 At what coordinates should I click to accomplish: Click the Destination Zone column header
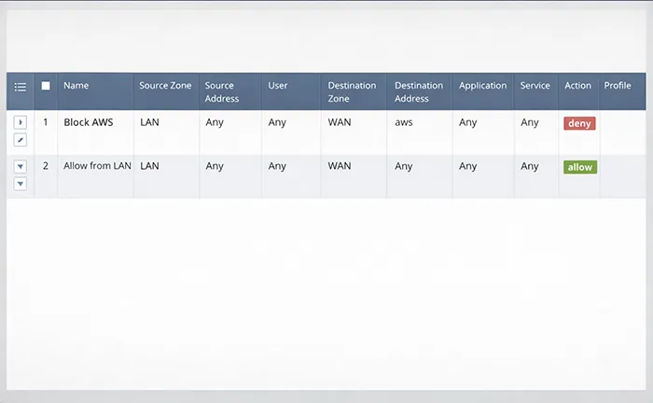(350, 91)
